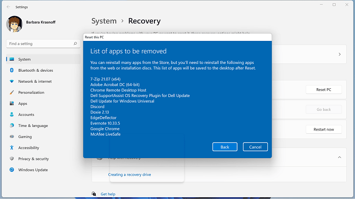
Task: Minimize the Settings window
Action: (x=321, y=5)
